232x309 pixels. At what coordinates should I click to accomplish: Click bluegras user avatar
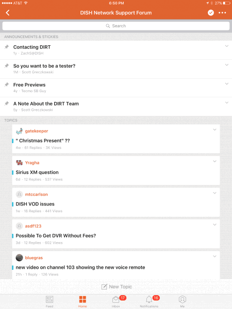pos(20,257)
